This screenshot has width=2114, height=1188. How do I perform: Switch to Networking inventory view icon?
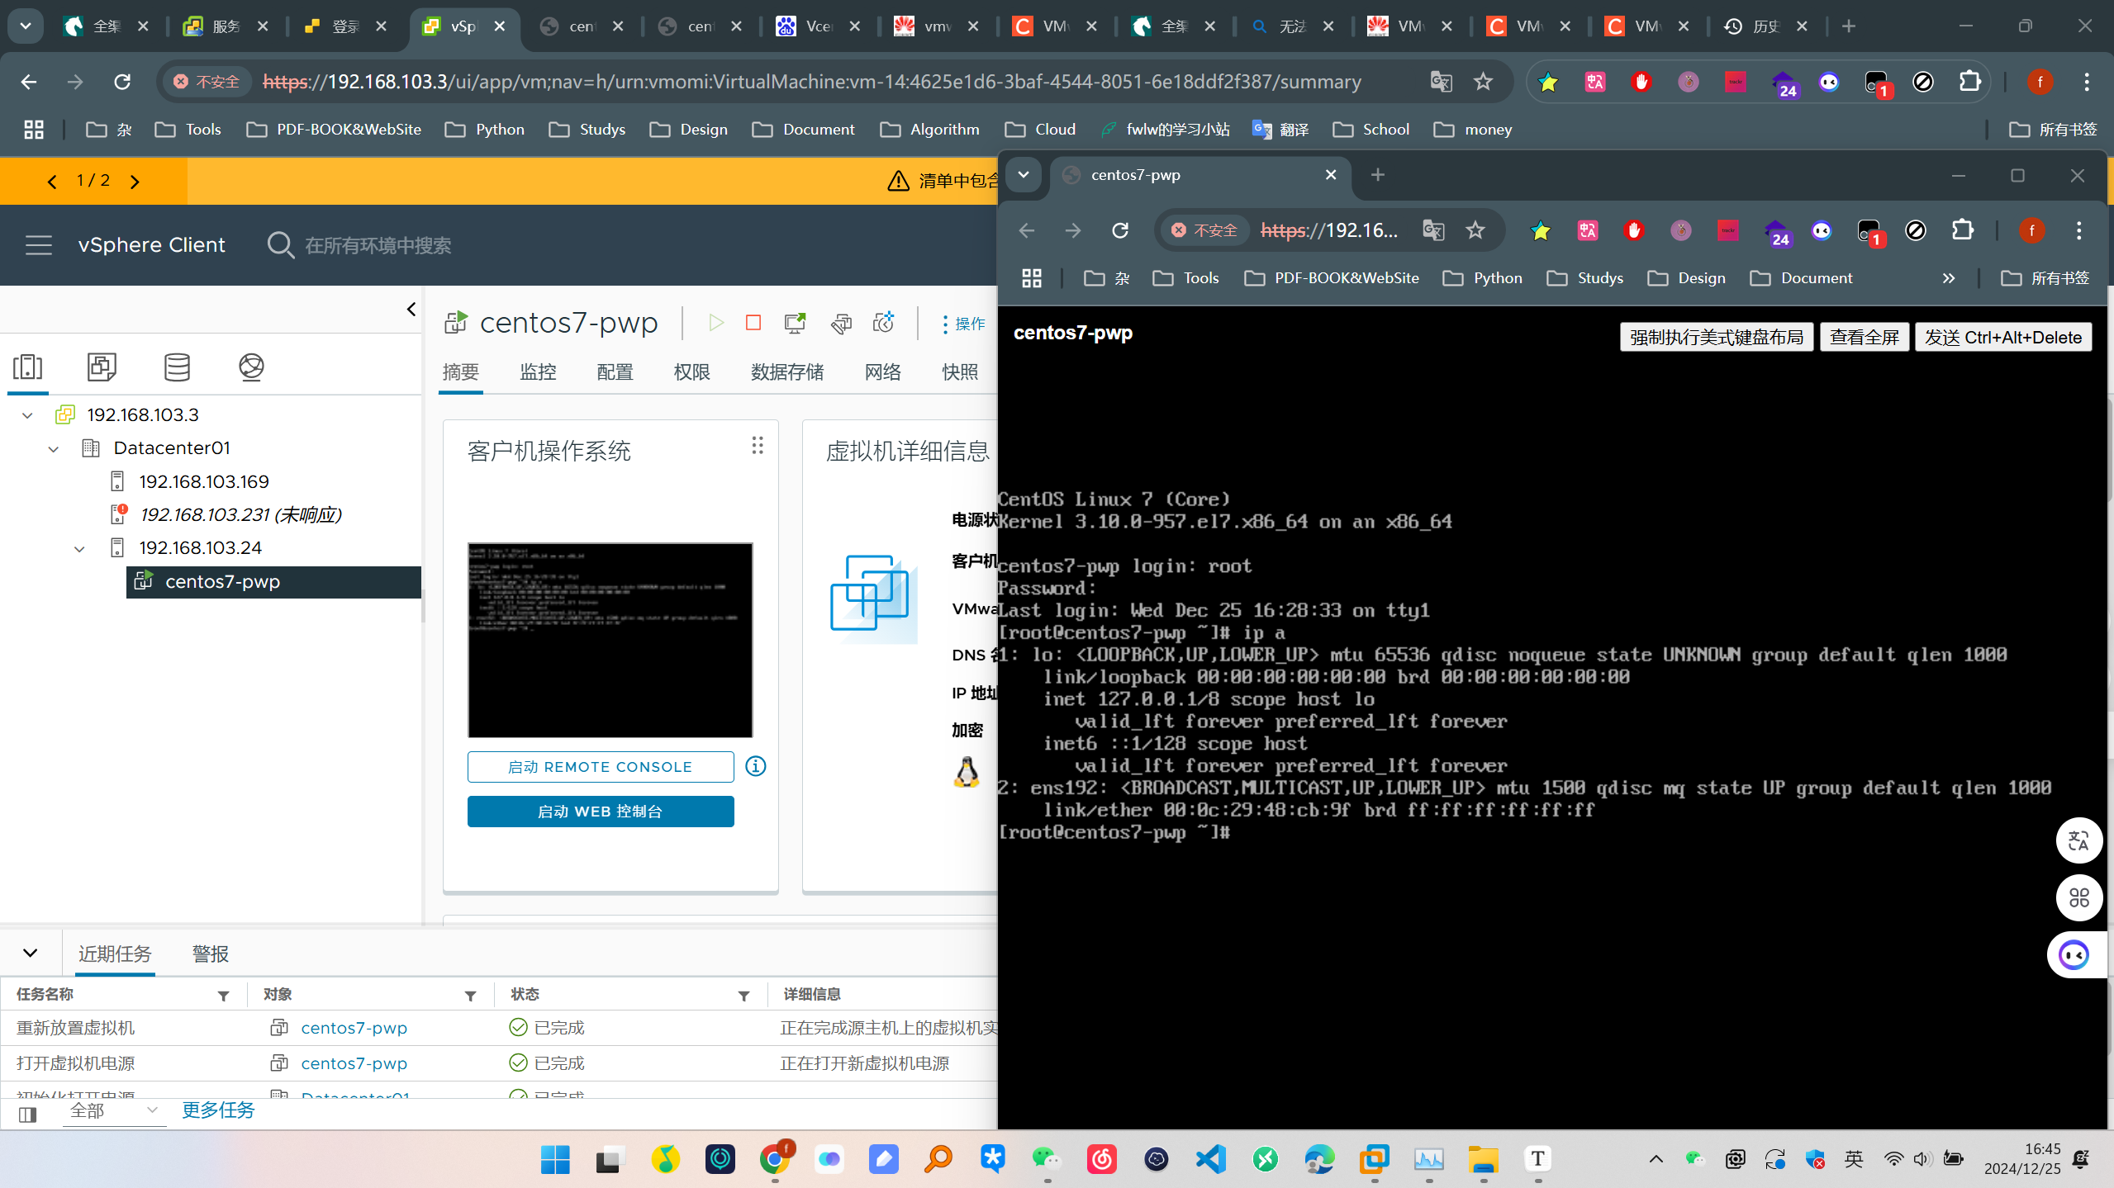point(251,367)
